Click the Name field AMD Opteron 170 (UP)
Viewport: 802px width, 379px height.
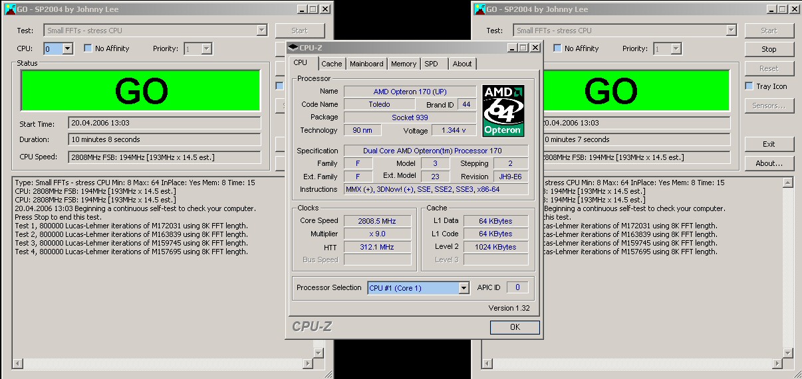410,92
